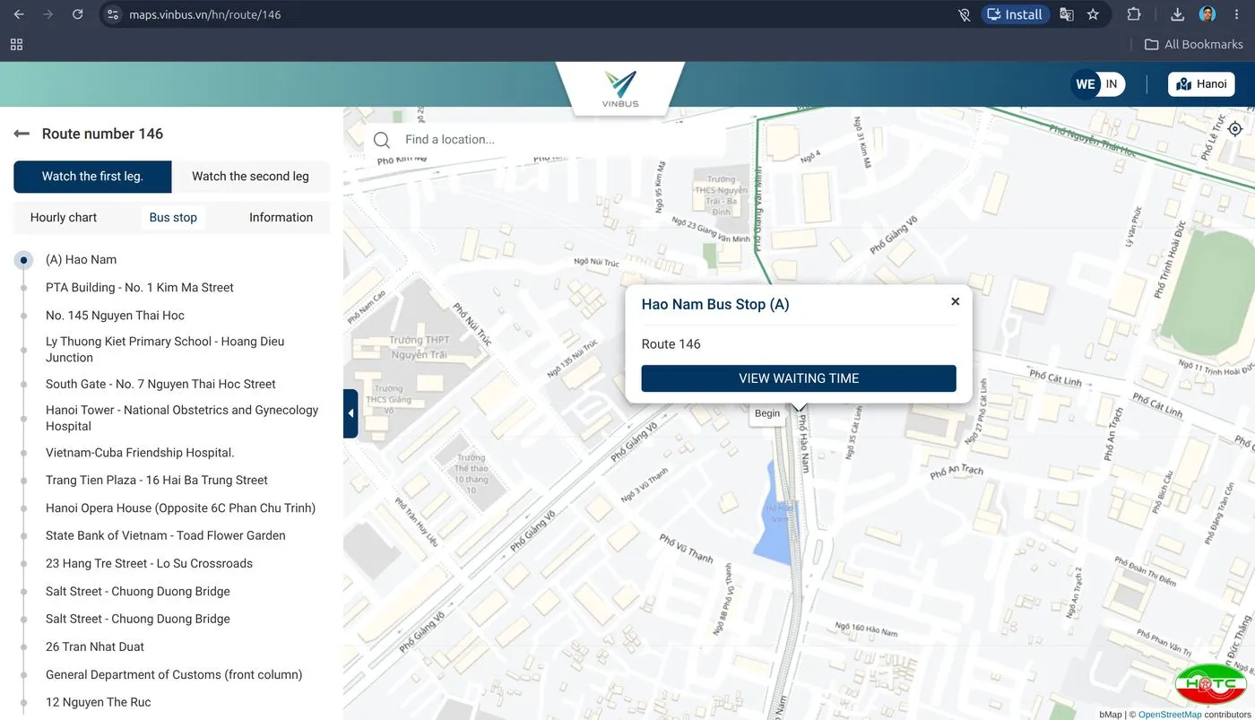Switch to Watch the second leg
Viewport: 1255px width, 720px height.
pyautogui.click(x=250, y=177)
